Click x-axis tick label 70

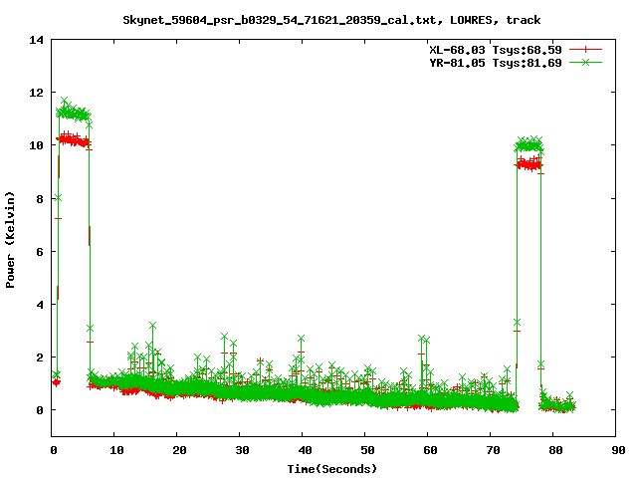point(493,450)
